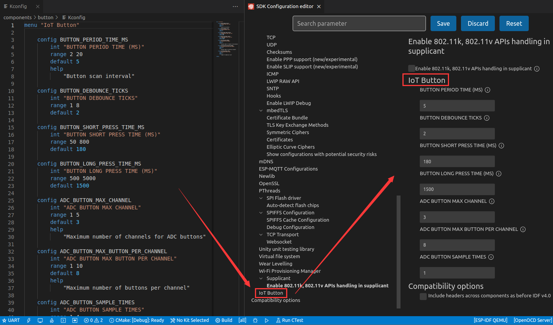Click the button folder breadcrumb segment

[45, 18]
